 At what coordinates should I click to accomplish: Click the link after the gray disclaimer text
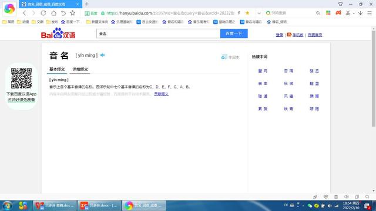pos(161,94)
